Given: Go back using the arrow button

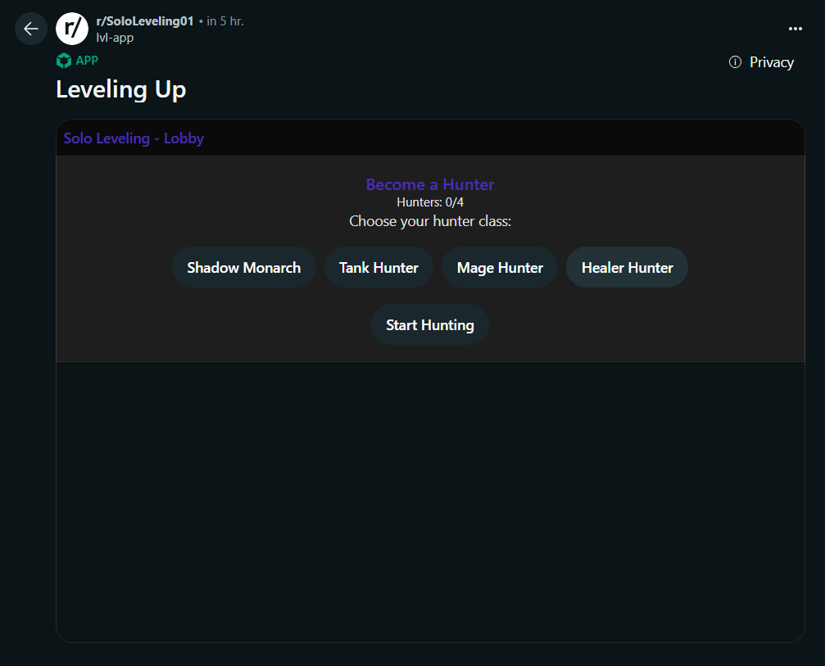Looking at the screenshot, I should pos(31,29).
